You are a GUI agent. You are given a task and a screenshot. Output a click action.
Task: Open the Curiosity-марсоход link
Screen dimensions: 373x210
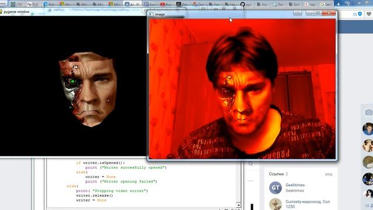308,204
